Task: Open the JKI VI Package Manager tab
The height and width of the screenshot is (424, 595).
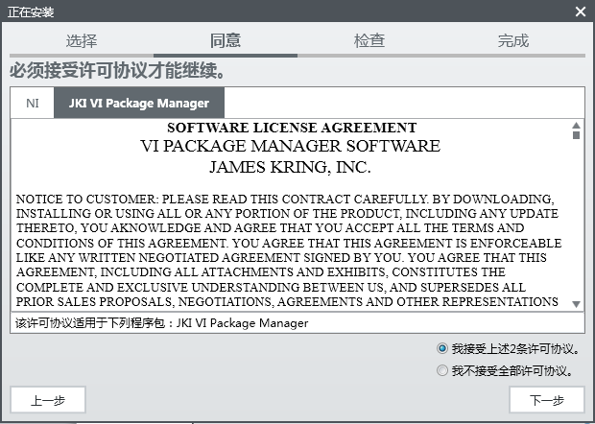Action: coord(138,103)
